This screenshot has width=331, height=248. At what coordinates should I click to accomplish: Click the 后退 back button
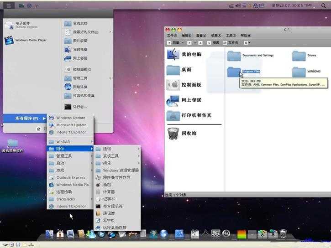click(174, 42)
